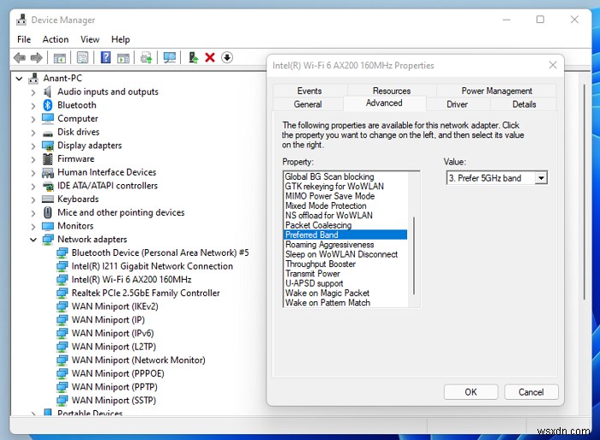The width and height of the screenshot is (600, 440).
Task: Expand the Bluetooth category
Action: click(33, 105)
